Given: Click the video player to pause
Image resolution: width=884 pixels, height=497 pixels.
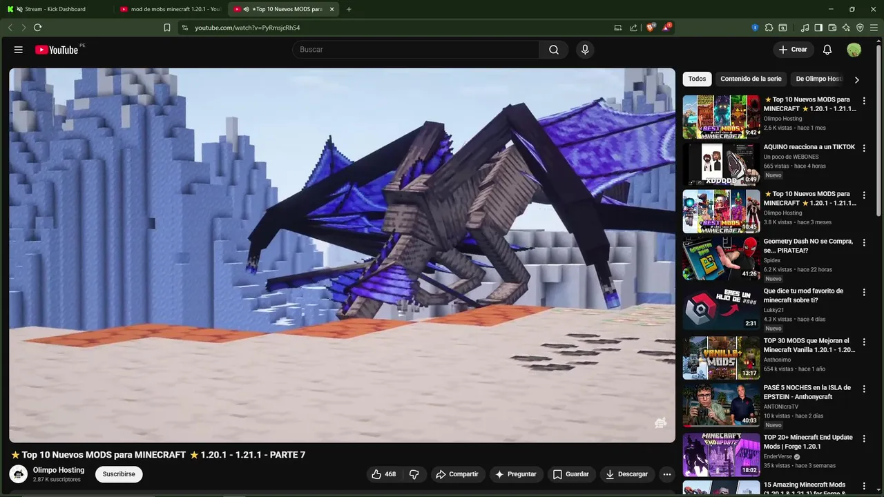Looking at the screenshot, I should [342, 255].
